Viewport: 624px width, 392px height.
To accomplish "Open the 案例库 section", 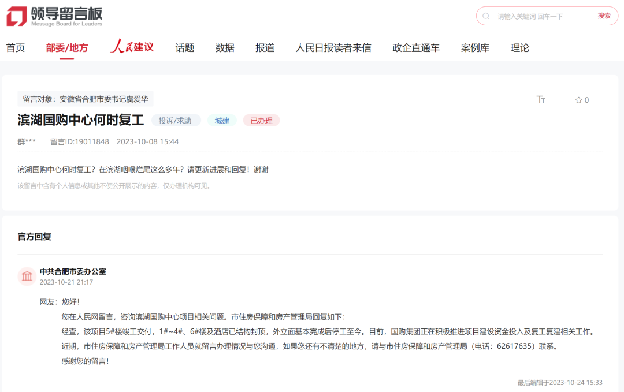I will [476, 47].
